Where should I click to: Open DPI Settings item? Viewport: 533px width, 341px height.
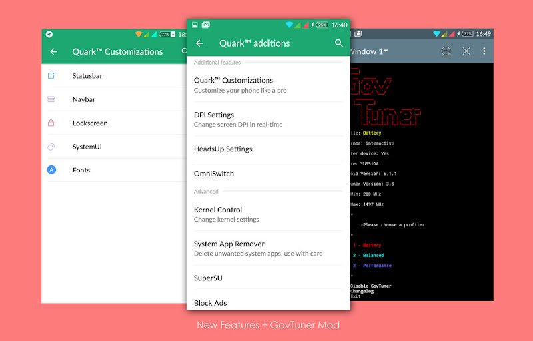(x=268, y=119)
